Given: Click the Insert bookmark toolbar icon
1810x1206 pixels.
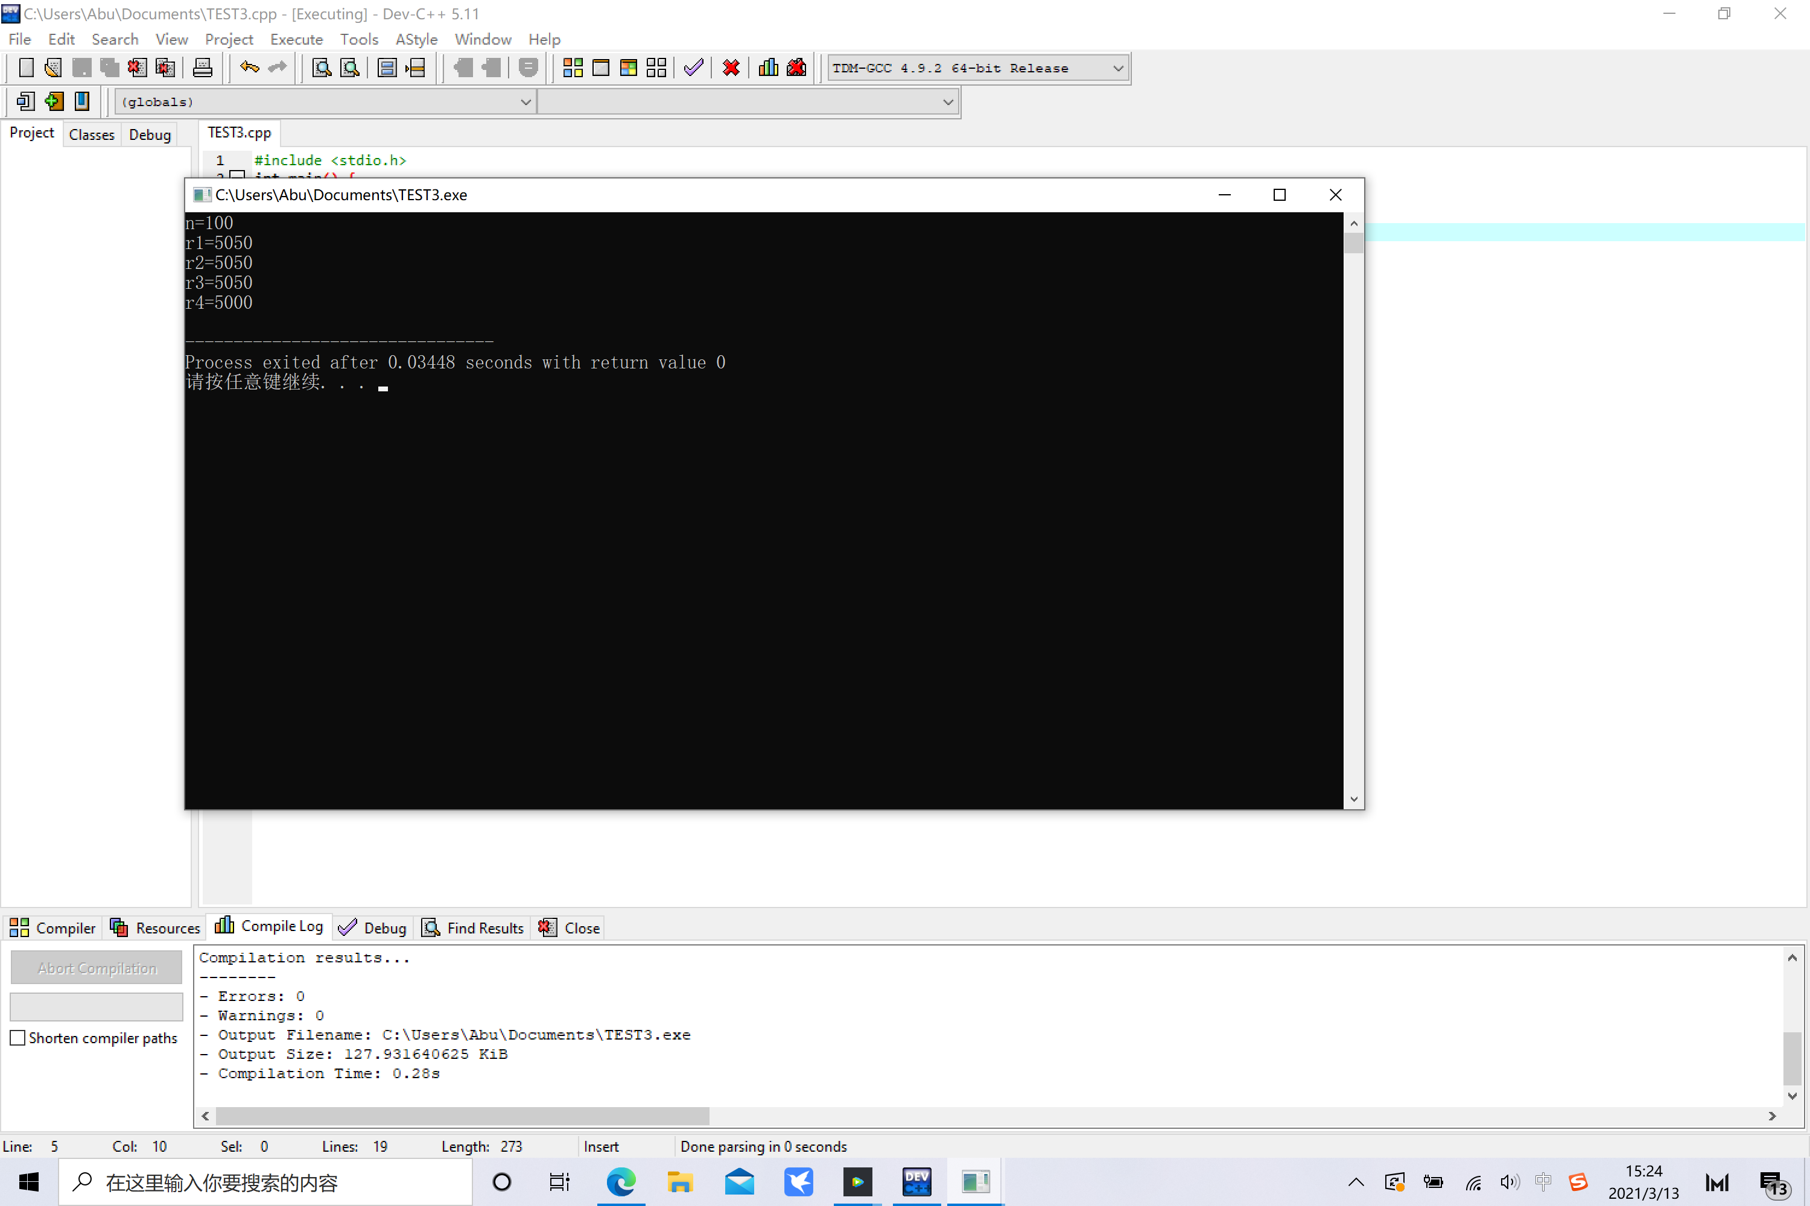Looking at the screenshot, I should pyautogui.click(x=54, y=101).
